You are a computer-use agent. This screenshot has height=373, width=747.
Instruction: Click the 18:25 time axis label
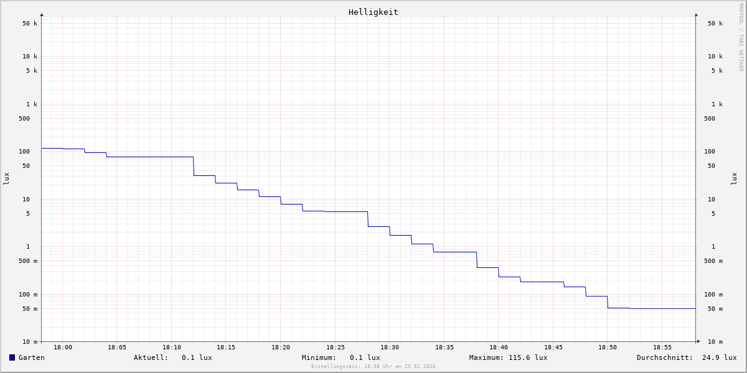coord(336,348)
